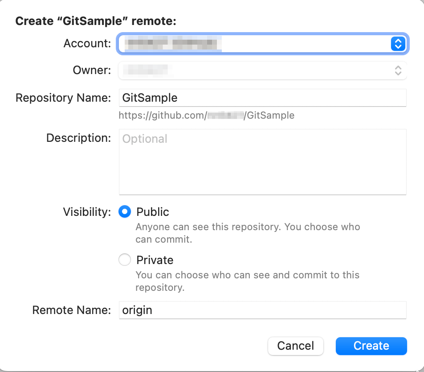Click the blue Create button
This screenshot has height=372, width=424.
pyautogui.click(x=371, y=346)
